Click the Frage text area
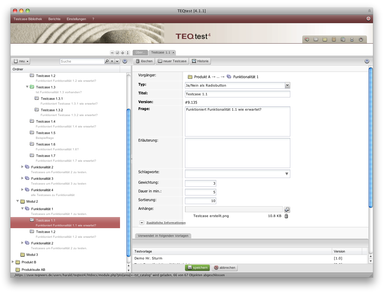 (238, 121)
